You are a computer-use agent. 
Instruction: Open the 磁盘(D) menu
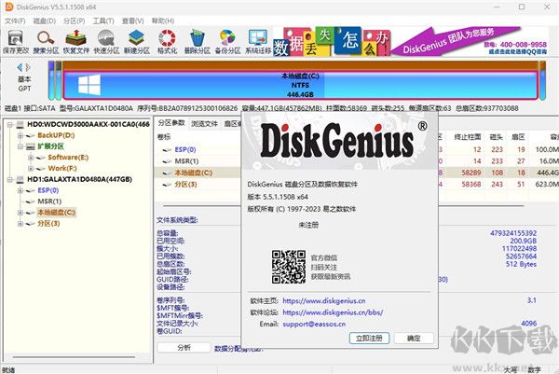pos(45,21)
